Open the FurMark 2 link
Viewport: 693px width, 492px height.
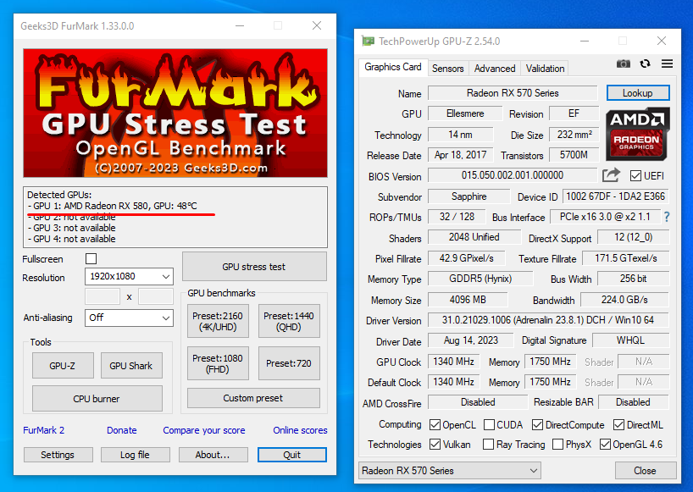(44, 430)
